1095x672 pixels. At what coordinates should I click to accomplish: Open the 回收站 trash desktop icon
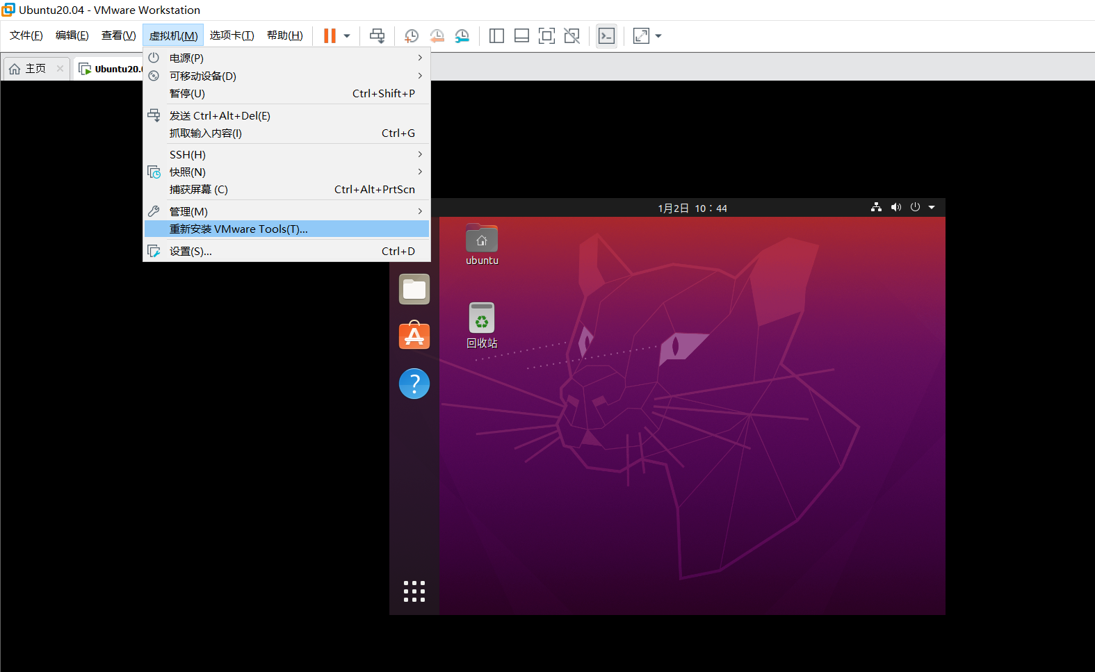482,325
